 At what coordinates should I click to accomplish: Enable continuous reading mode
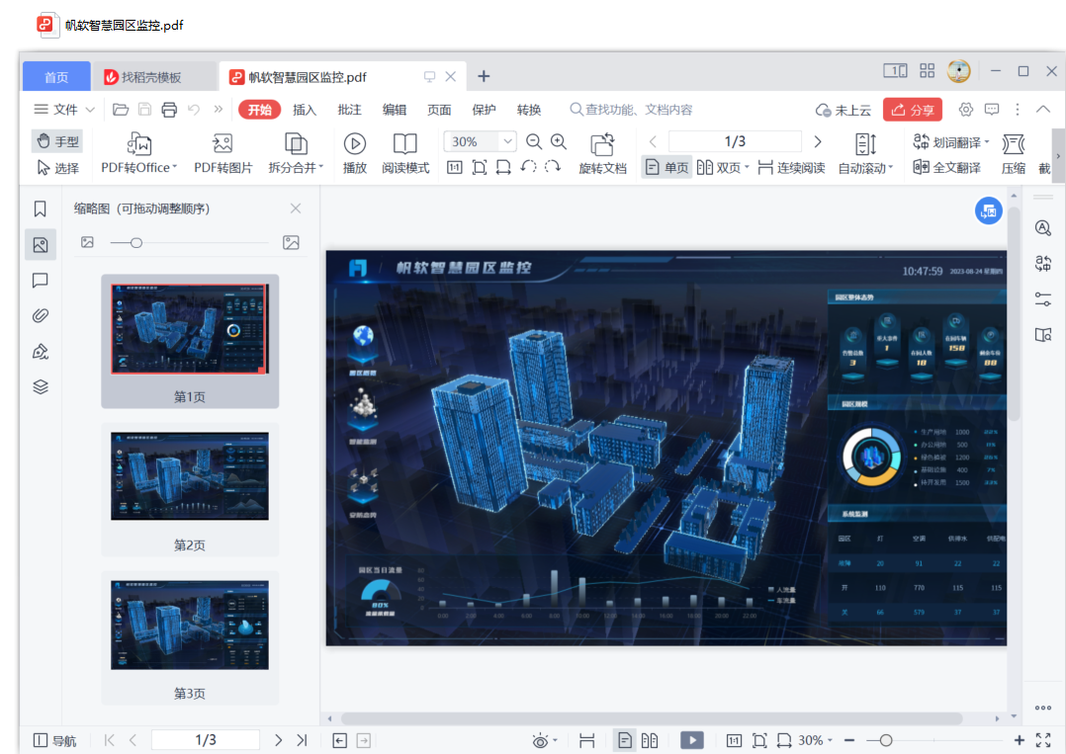click(x=791, y=167)
